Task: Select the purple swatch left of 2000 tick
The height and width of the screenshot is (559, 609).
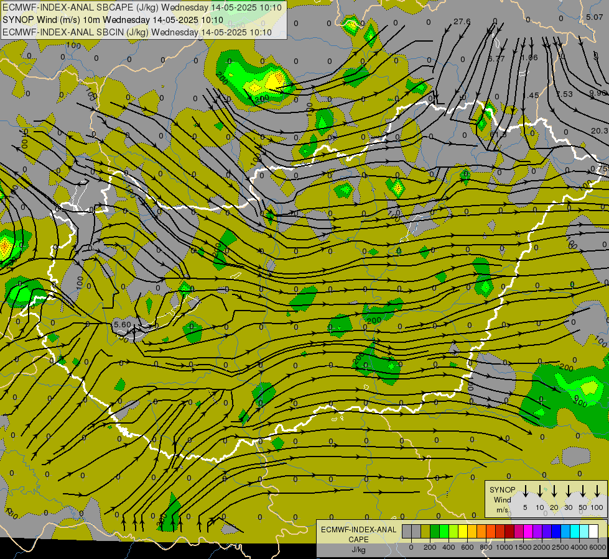Action: pos(537,532)
